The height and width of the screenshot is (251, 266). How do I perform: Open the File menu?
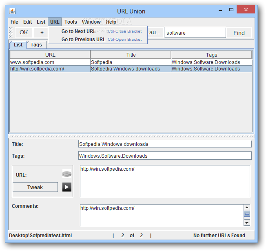pyautogui.click(x=14, y=22)
